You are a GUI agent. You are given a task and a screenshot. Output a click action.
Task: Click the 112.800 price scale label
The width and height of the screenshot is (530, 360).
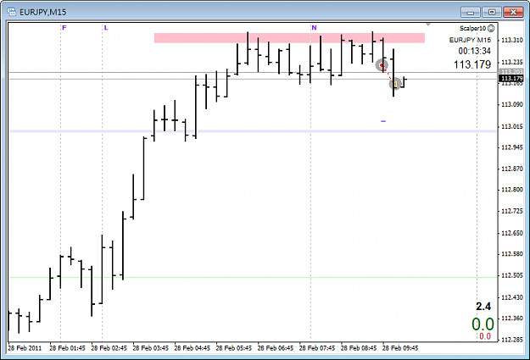(511, 190)
